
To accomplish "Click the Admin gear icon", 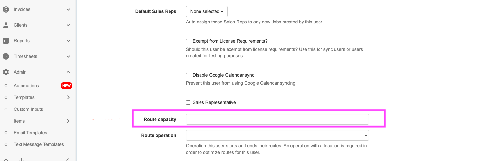I will pyautogui.click(x=6, y=72).
